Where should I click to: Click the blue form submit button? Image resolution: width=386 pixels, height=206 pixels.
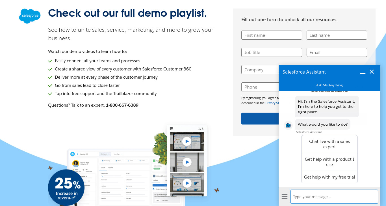tap(260, 119)
